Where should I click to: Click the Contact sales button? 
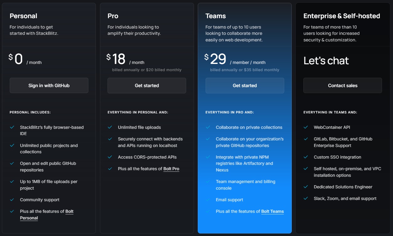pos(343,86)
